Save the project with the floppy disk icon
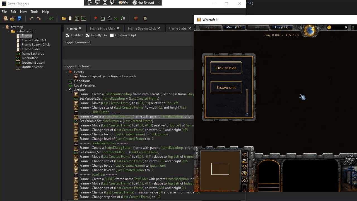The image size is (357, 201). point(19,18)
